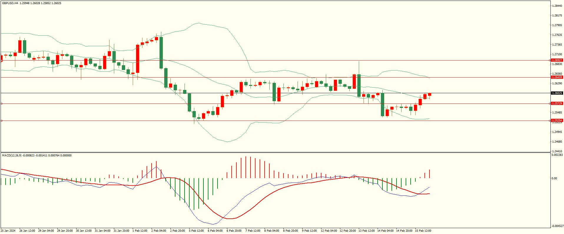Click the divider between chart and MACD panel
This screenshot has width=564, height=234.
275,152
